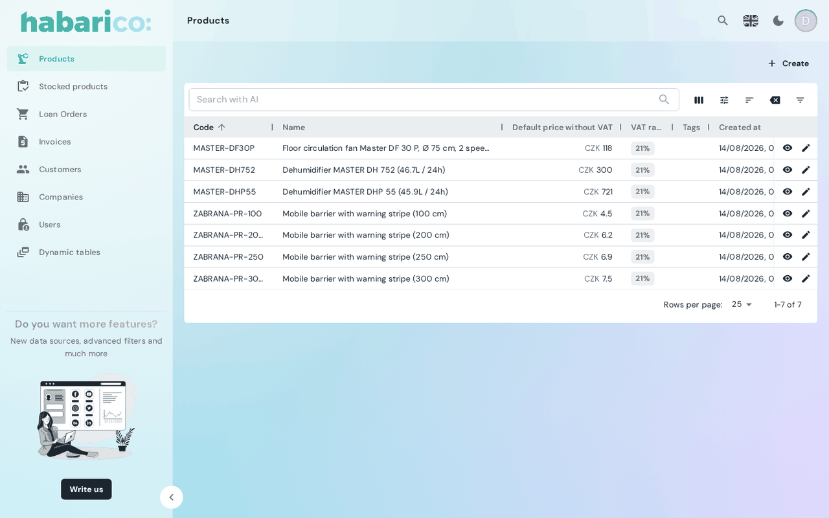
Task: Toggle dark mode with the moon icon
Action: coord(778,21)
